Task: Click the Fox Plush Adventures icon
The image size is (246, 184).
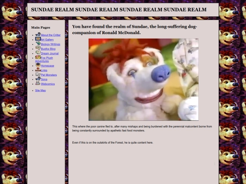Action: (38, 57)
